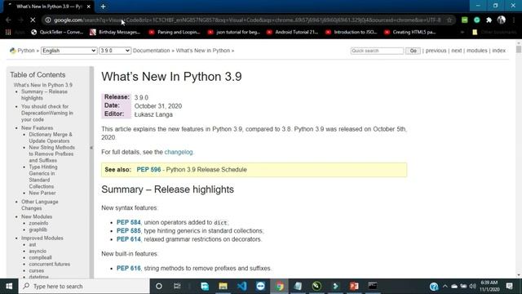This screenshot has width=522, height=294.
Task: Open Parsing and Looping bookmark
Action: (175, 32)
